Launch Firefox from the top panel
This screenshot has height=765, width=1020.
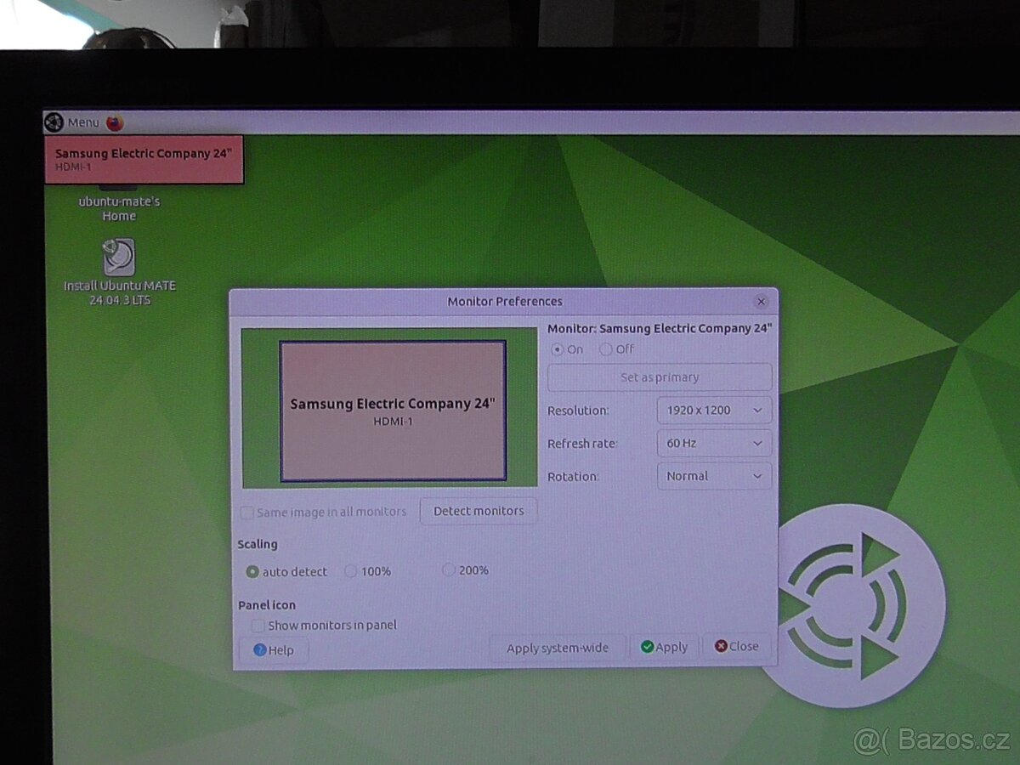pos(115,122)
